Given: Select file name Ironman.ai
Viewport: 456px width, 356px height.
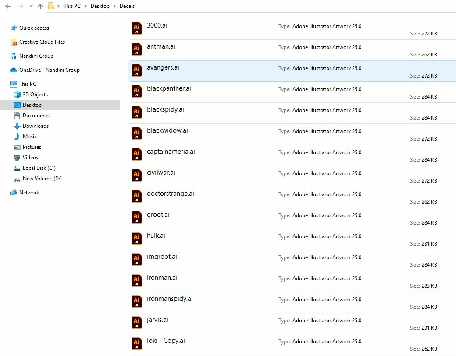Looking at the screenshot, I should pos(162,278).
